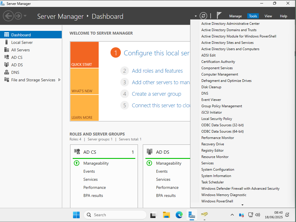Open Computer Management from Tools
The image size is (296, 222).
220,74
